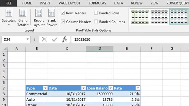Switch to the INSERT tab
189x106 pixels.
[x=45, y=3]
